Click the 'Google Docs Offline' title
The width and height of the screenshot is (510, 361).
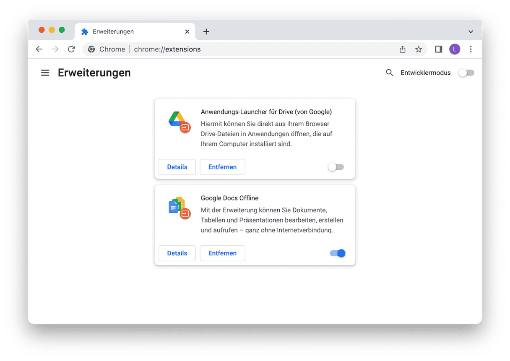tap(229, 198)
